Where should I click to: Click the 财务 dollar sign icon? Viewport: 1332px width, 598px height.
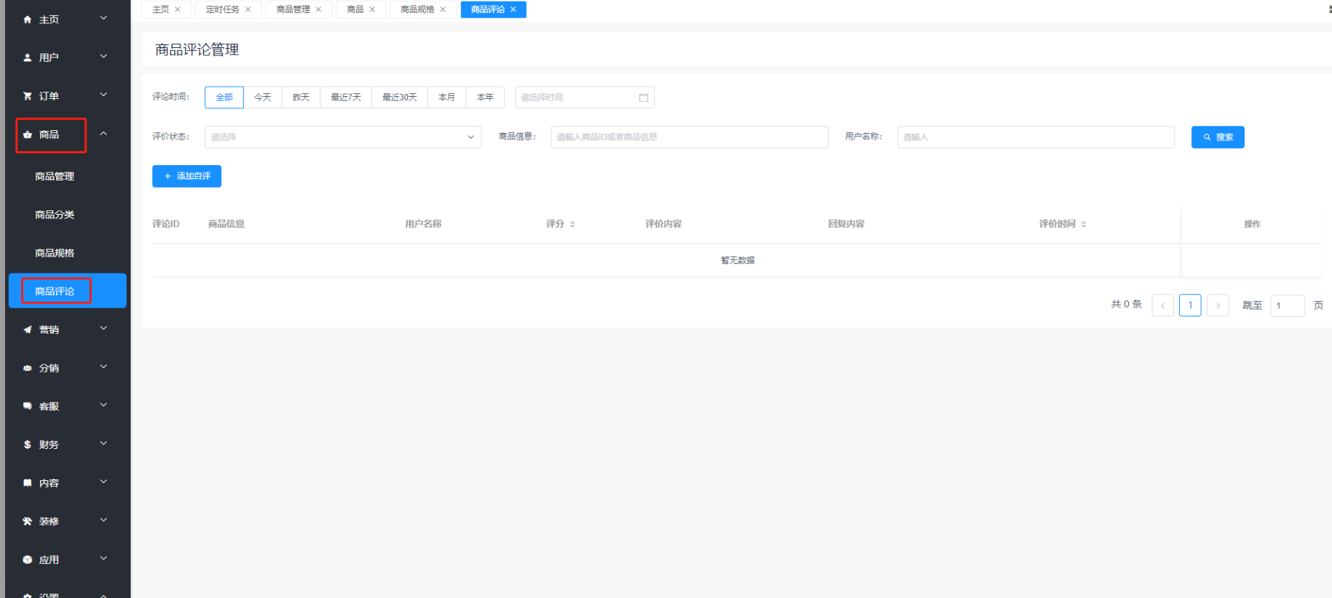click(28, 444)
